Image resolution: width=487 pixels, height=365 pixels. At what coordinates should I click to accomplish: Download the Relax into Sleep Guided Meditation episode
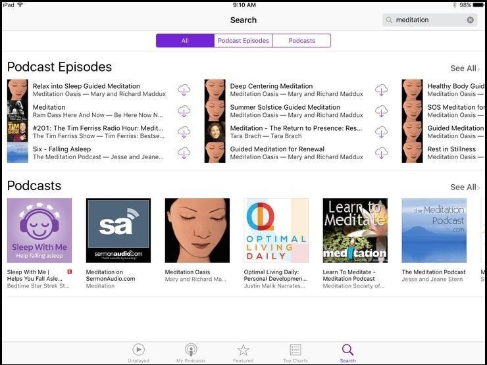click(x=184, y=90)
